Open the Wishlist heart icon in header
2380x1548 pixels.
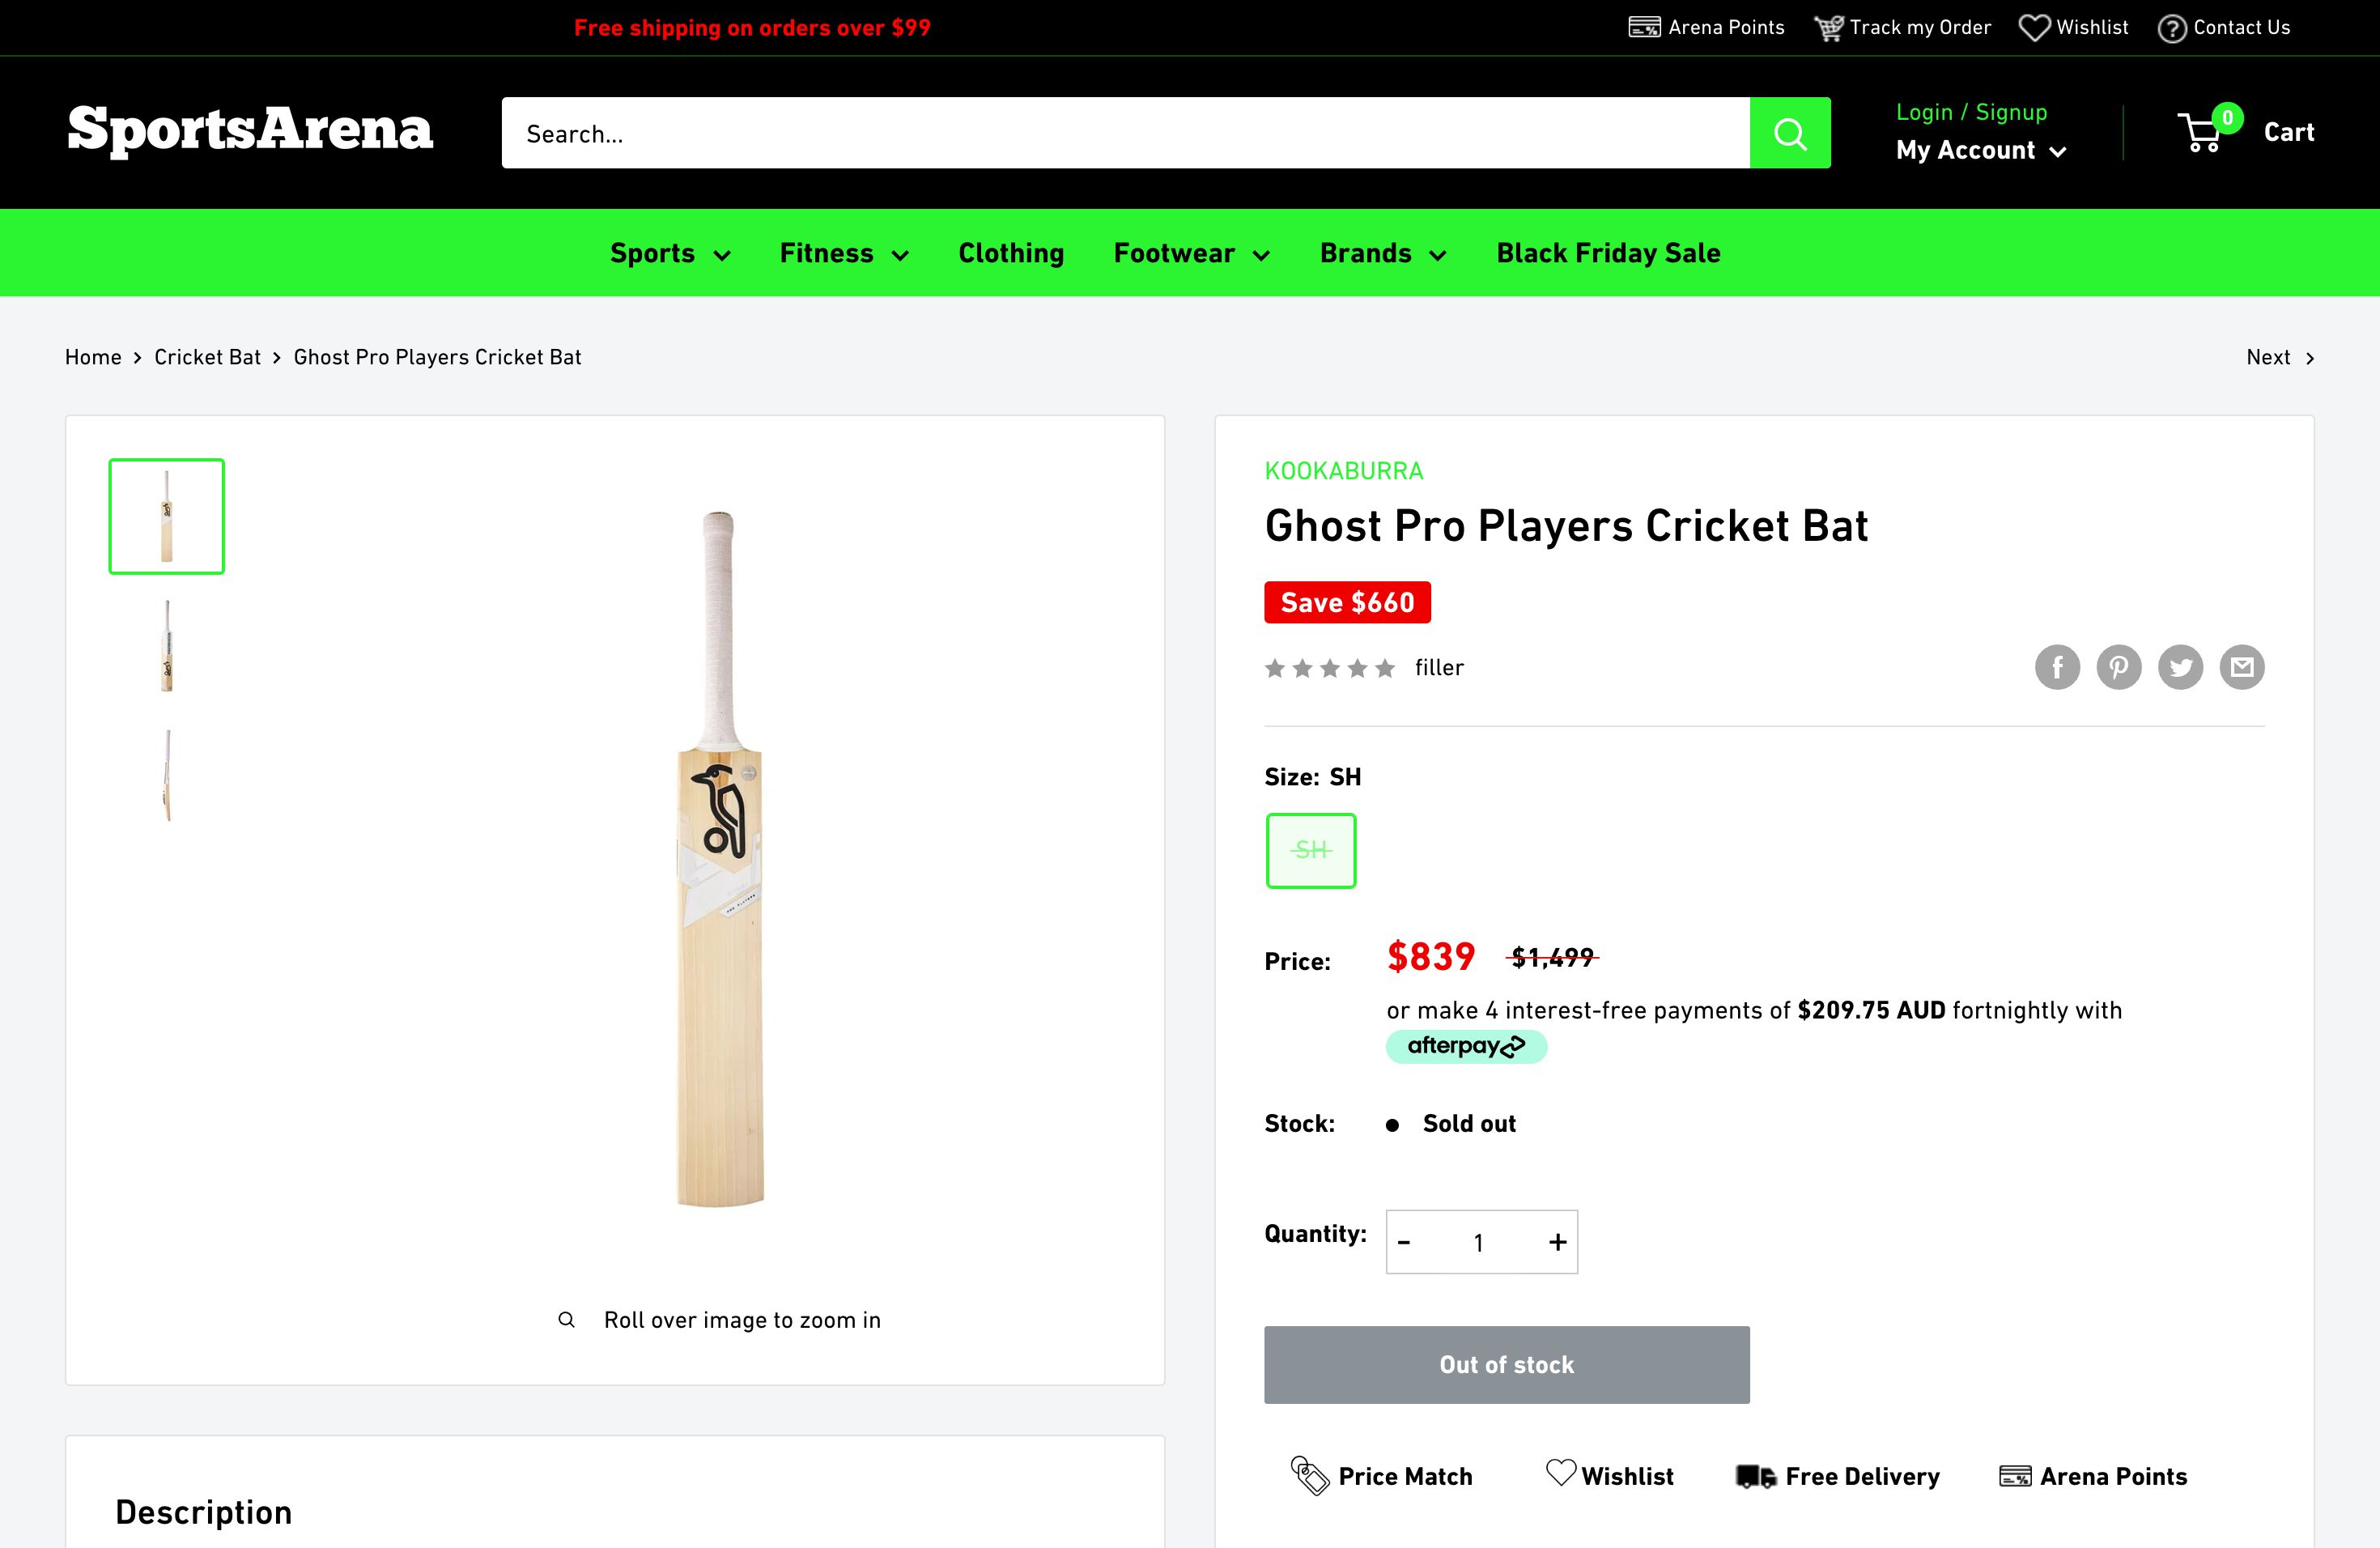click(x=2035, y=27)
